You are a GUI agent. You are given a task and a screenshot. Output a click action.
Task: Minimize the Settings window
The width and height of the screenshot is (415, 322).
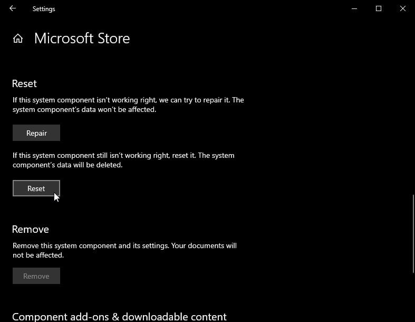click(354, 9)
